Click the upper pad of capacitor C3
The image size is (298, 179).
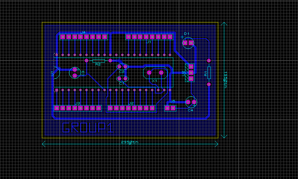coord(75,70)
